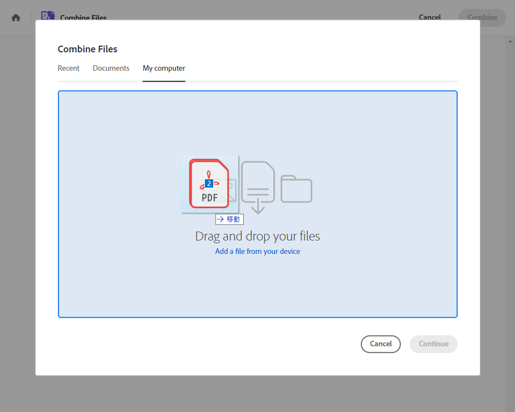Click Cancel in the top header bar

pos(429,17)
